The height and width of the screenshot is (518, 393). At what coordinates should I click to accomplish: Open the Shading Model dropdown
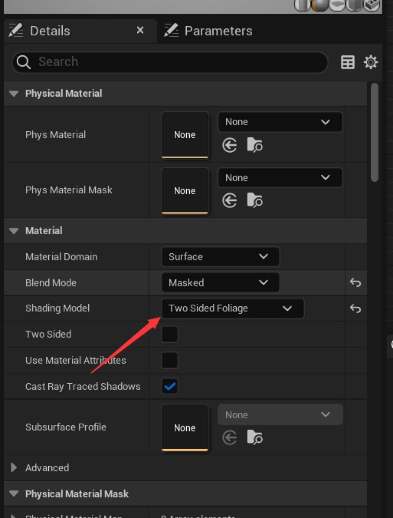point(233,308)
